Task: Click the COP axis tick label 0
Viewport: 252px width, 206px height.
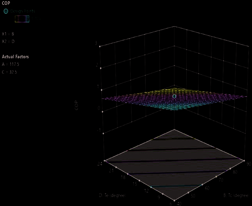Action: pos(99,108)
